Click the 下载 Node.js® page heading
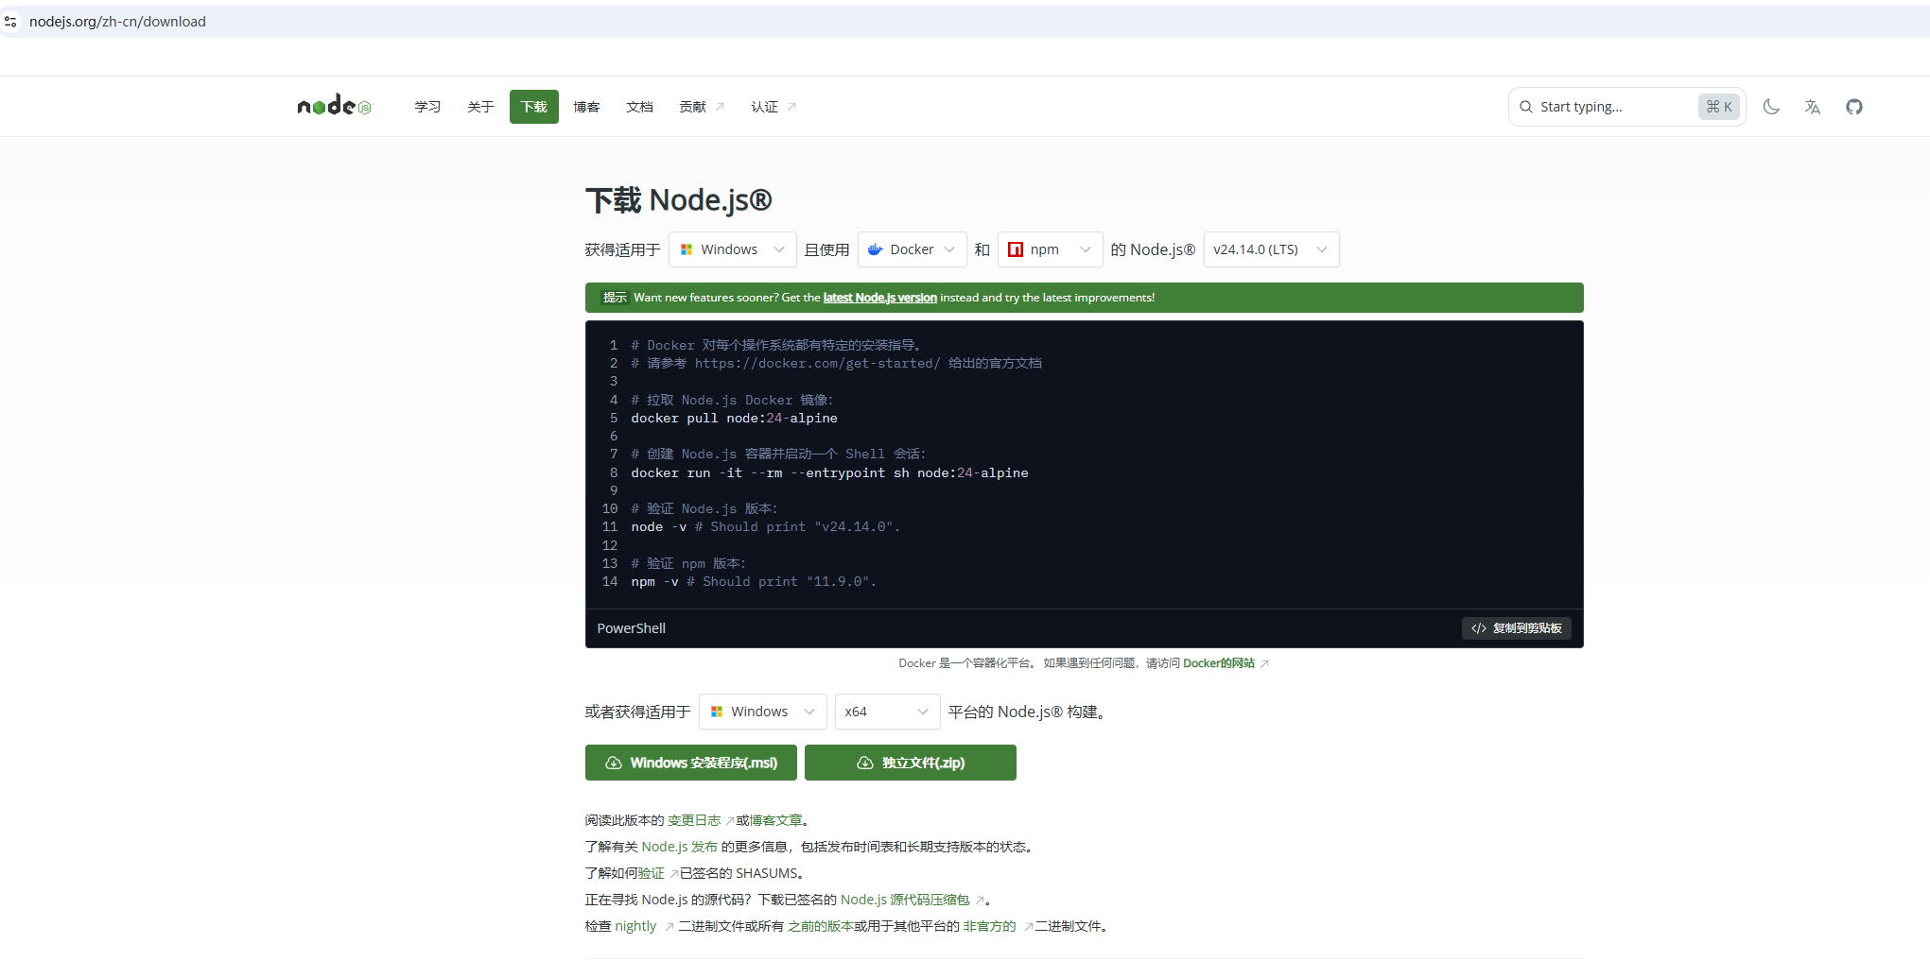The width and height of the screenshot is (1930, 961). tap(678, 199)
